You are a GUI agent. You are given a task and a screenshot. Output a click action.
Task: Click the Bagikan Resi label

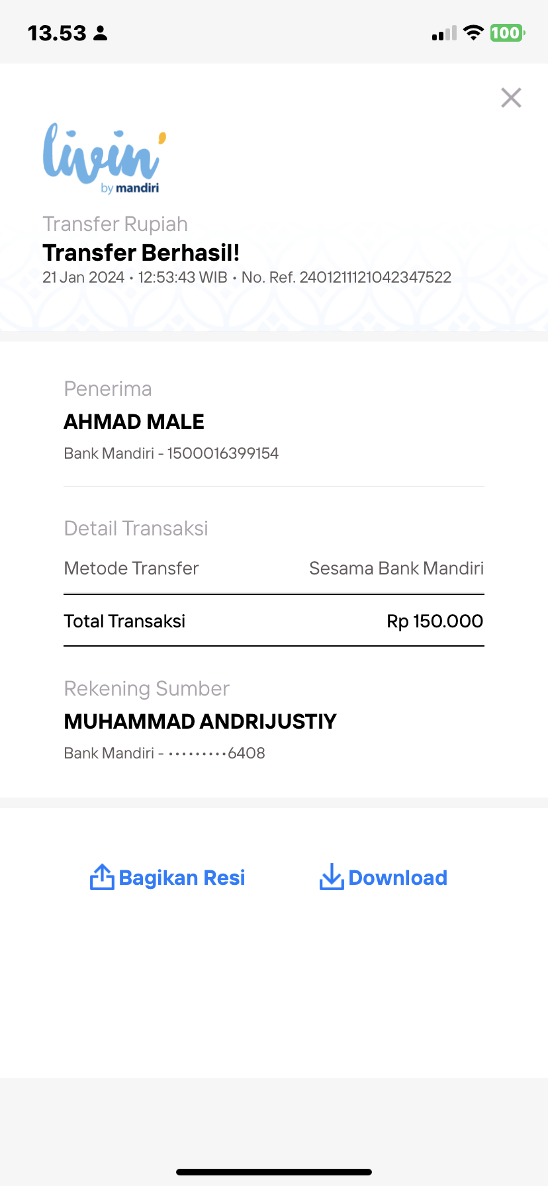(x=182, y=878)
